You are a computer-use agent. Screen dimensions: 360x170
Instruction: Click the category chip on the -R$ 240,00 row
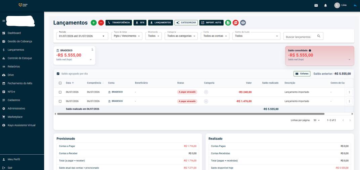[x=206, y=92]
